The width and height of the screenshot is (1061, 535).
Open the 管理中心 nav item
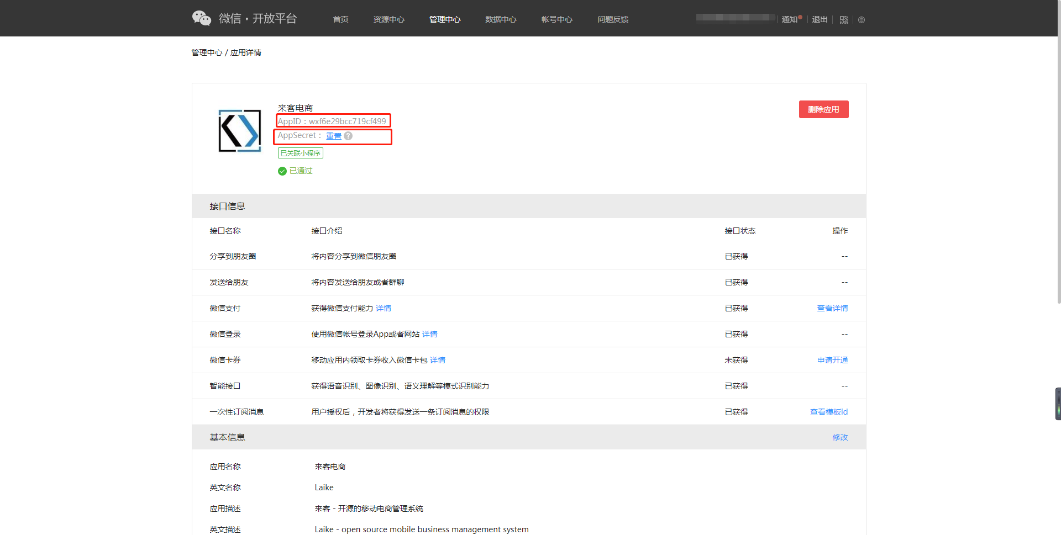tap(445, 19)
